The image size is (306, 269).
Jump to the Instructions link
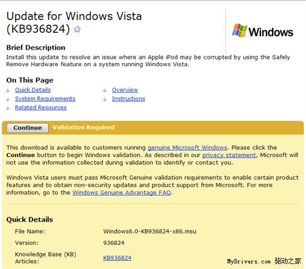[129, 99]
